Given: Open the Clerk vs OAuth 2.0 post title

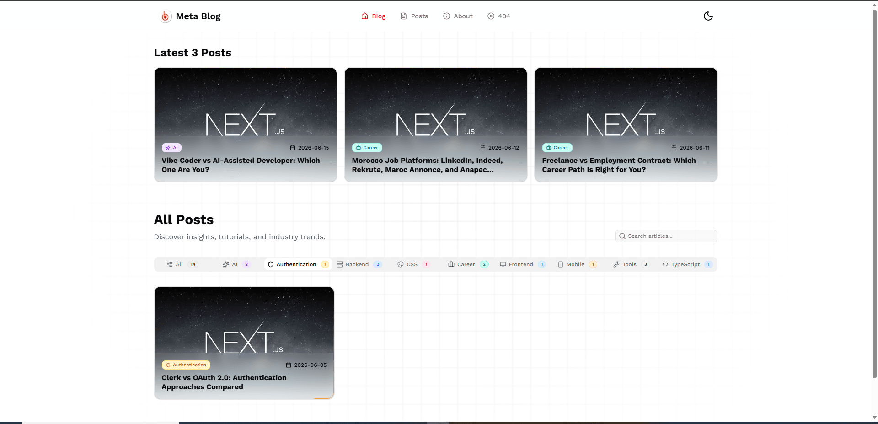Looking at the screenshot, I should click(224, 382).
